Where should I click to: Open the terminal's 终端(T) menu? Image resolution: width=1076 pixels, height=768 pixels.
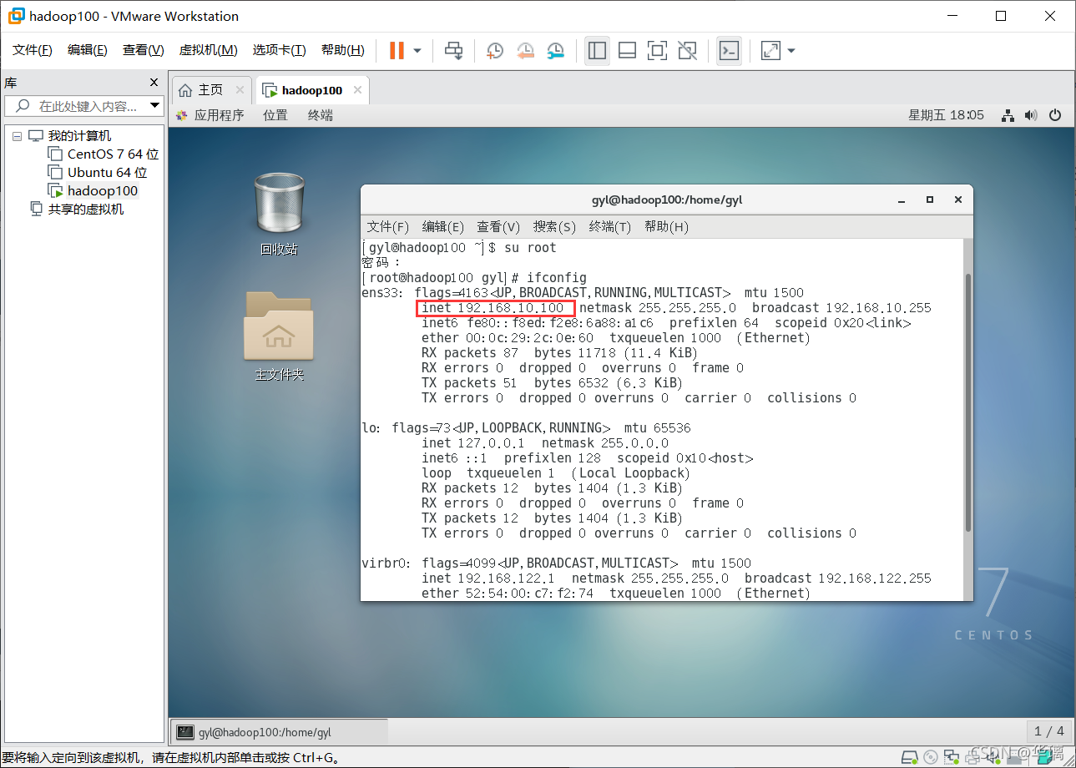tap(610, 227)
